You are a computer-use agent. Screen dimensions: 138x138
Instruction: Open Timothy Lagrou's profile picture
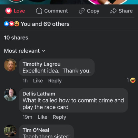(x=10, y=65)
